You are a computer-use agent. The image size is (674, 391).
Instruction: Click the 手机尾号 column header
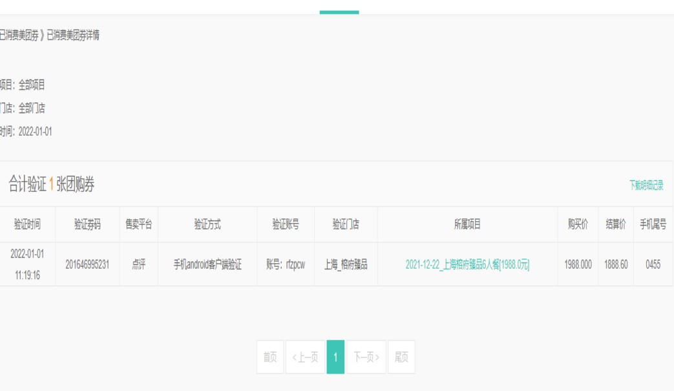pyautogui.click(x=653, y=224)
